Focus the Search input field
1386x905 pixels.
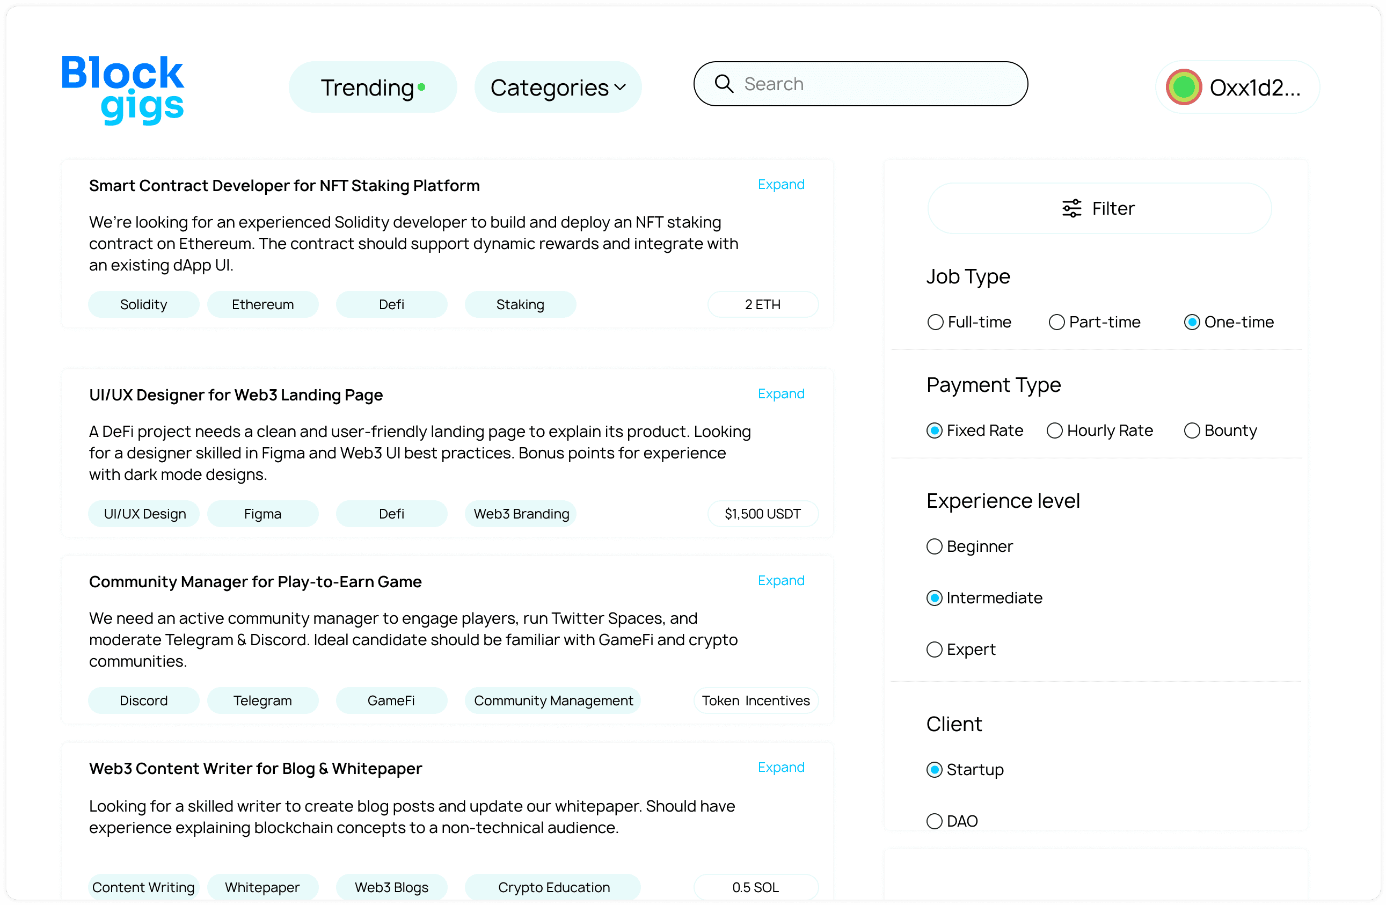[x=873, y=84]
